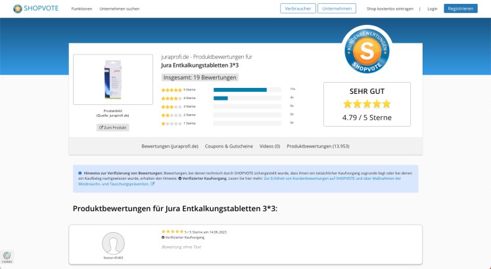This screenshot has height=269, width=491.
Task: Click the SEHR GUT gold stars
Action: click(x=367, y=104)
